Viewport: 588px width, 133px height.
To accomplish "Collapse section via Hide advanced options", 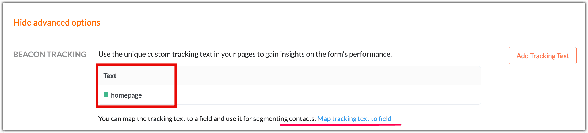I will point(57,23).
